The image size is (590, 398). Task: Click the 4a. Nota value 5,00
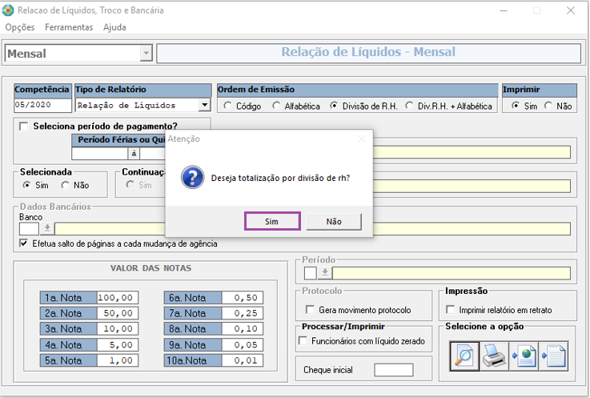tap(118, 344)
